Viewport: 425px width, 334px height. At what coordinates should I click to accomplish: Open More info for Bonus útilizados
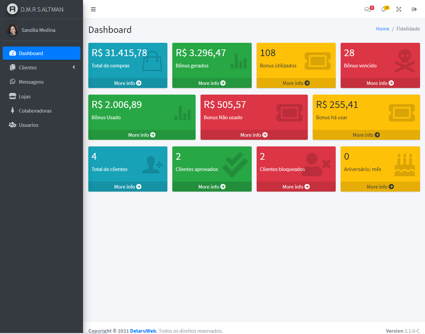click(x=296, y=83)
